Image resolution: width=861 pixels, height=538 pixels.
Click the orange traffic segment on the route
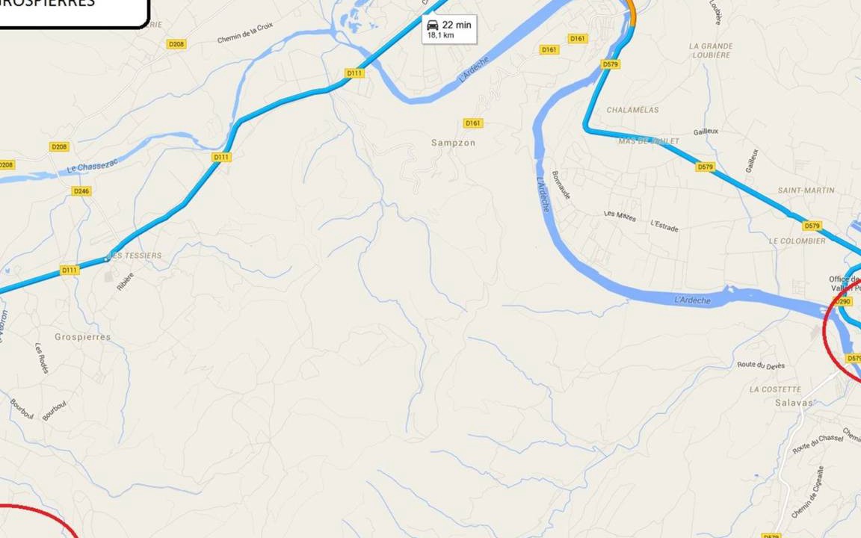click(631, 13)
